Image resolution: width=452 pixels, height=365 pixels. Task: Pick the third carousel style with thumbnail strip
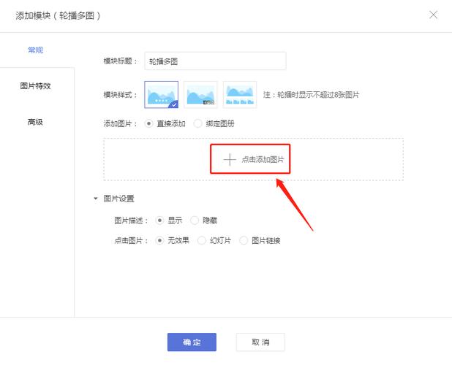pyautogui.click(x=239, y=95)
